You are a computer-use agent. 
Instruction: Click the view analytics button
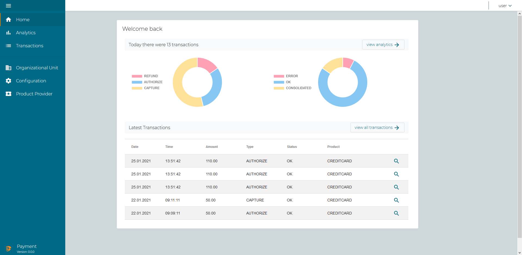[383, 45]
